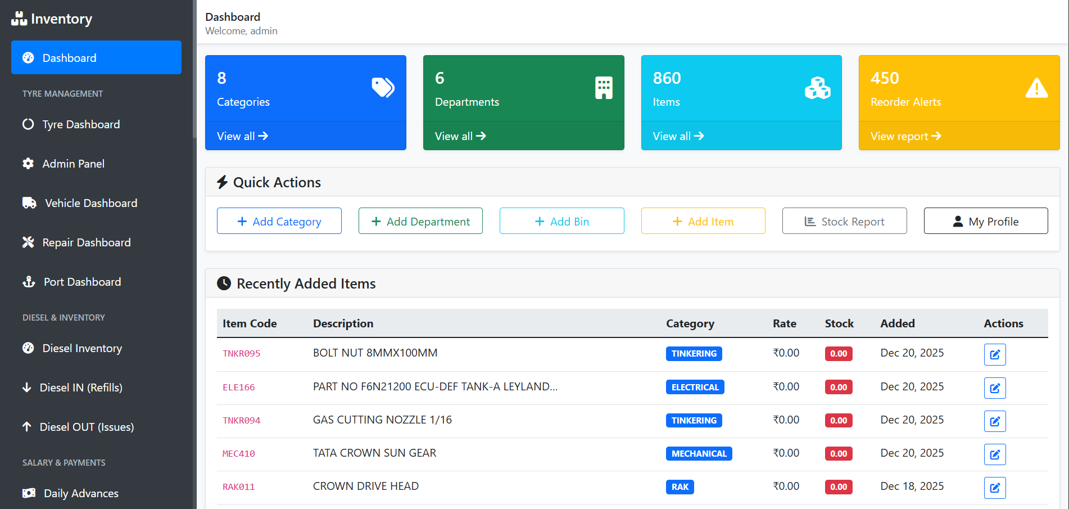Click edit icon for BOLT NUT 8MMX100MM row
Screen dimensions: 1069x509
pos(994,354)
